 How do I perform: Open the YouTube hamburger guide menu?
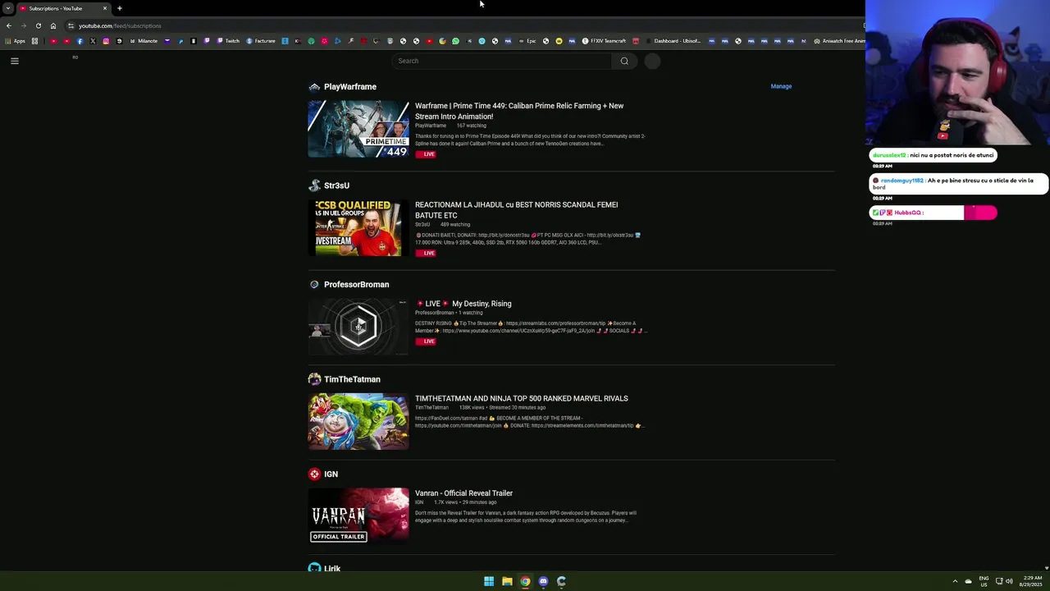(x=14, y=61)
